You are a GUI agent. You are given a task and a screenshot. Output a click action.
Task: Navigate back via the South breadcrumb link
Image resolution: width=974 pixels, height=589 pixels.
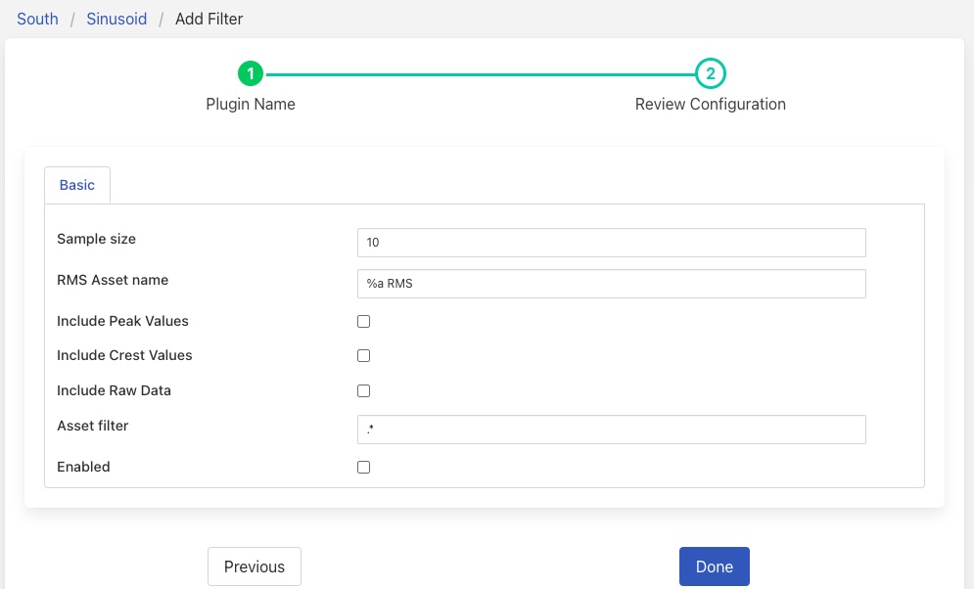(37, 18)
